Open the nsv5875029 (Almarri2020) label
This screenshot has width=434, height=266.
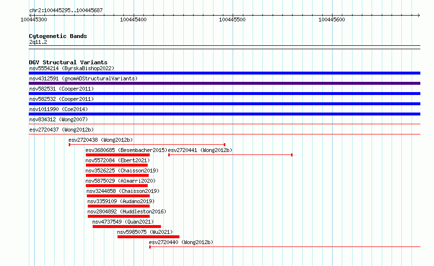[x=120, y=181]
